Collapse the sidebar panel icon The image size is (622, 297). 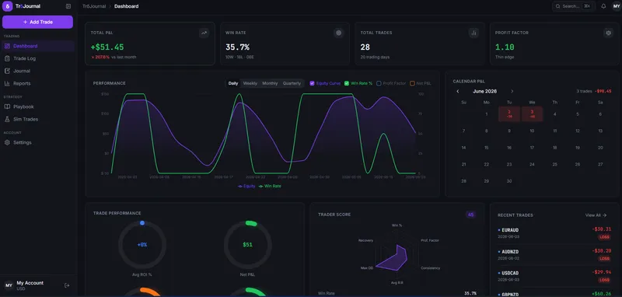click(x=68, y=6)
